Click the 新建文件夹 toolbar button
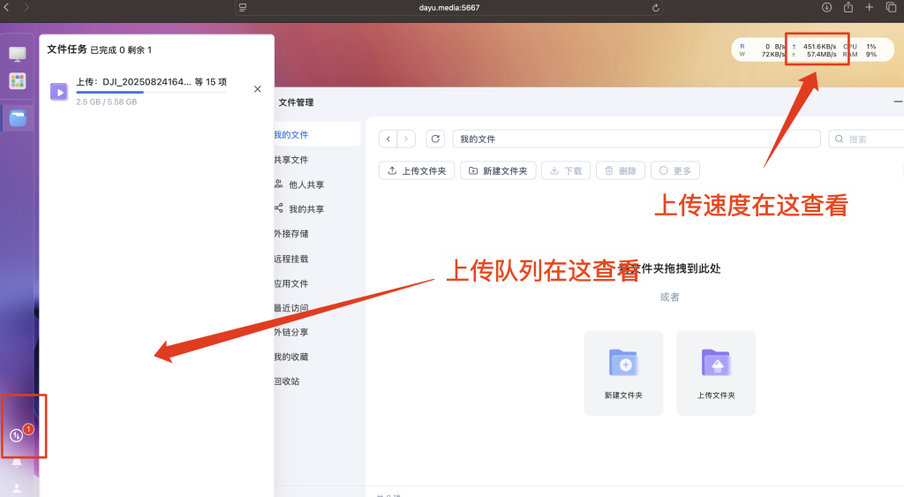The width and height of the screenshot is (904, 497). [498, 170]
